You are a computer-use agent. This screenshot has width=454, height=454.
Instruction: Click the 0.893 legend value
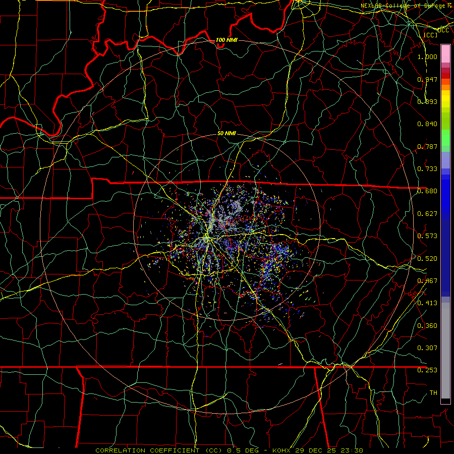click(x=427, y=101)
